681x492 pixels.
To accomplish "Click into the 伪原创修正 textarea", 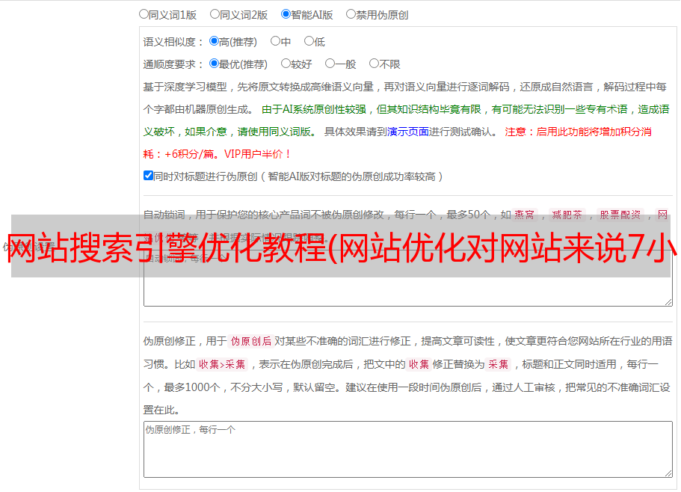I will point(408,449).
